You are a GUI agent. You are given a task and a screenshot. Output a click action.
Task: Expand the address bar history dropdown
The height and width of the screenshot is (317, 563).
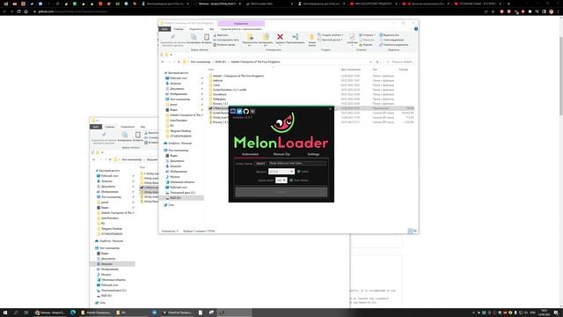point(371,62)
